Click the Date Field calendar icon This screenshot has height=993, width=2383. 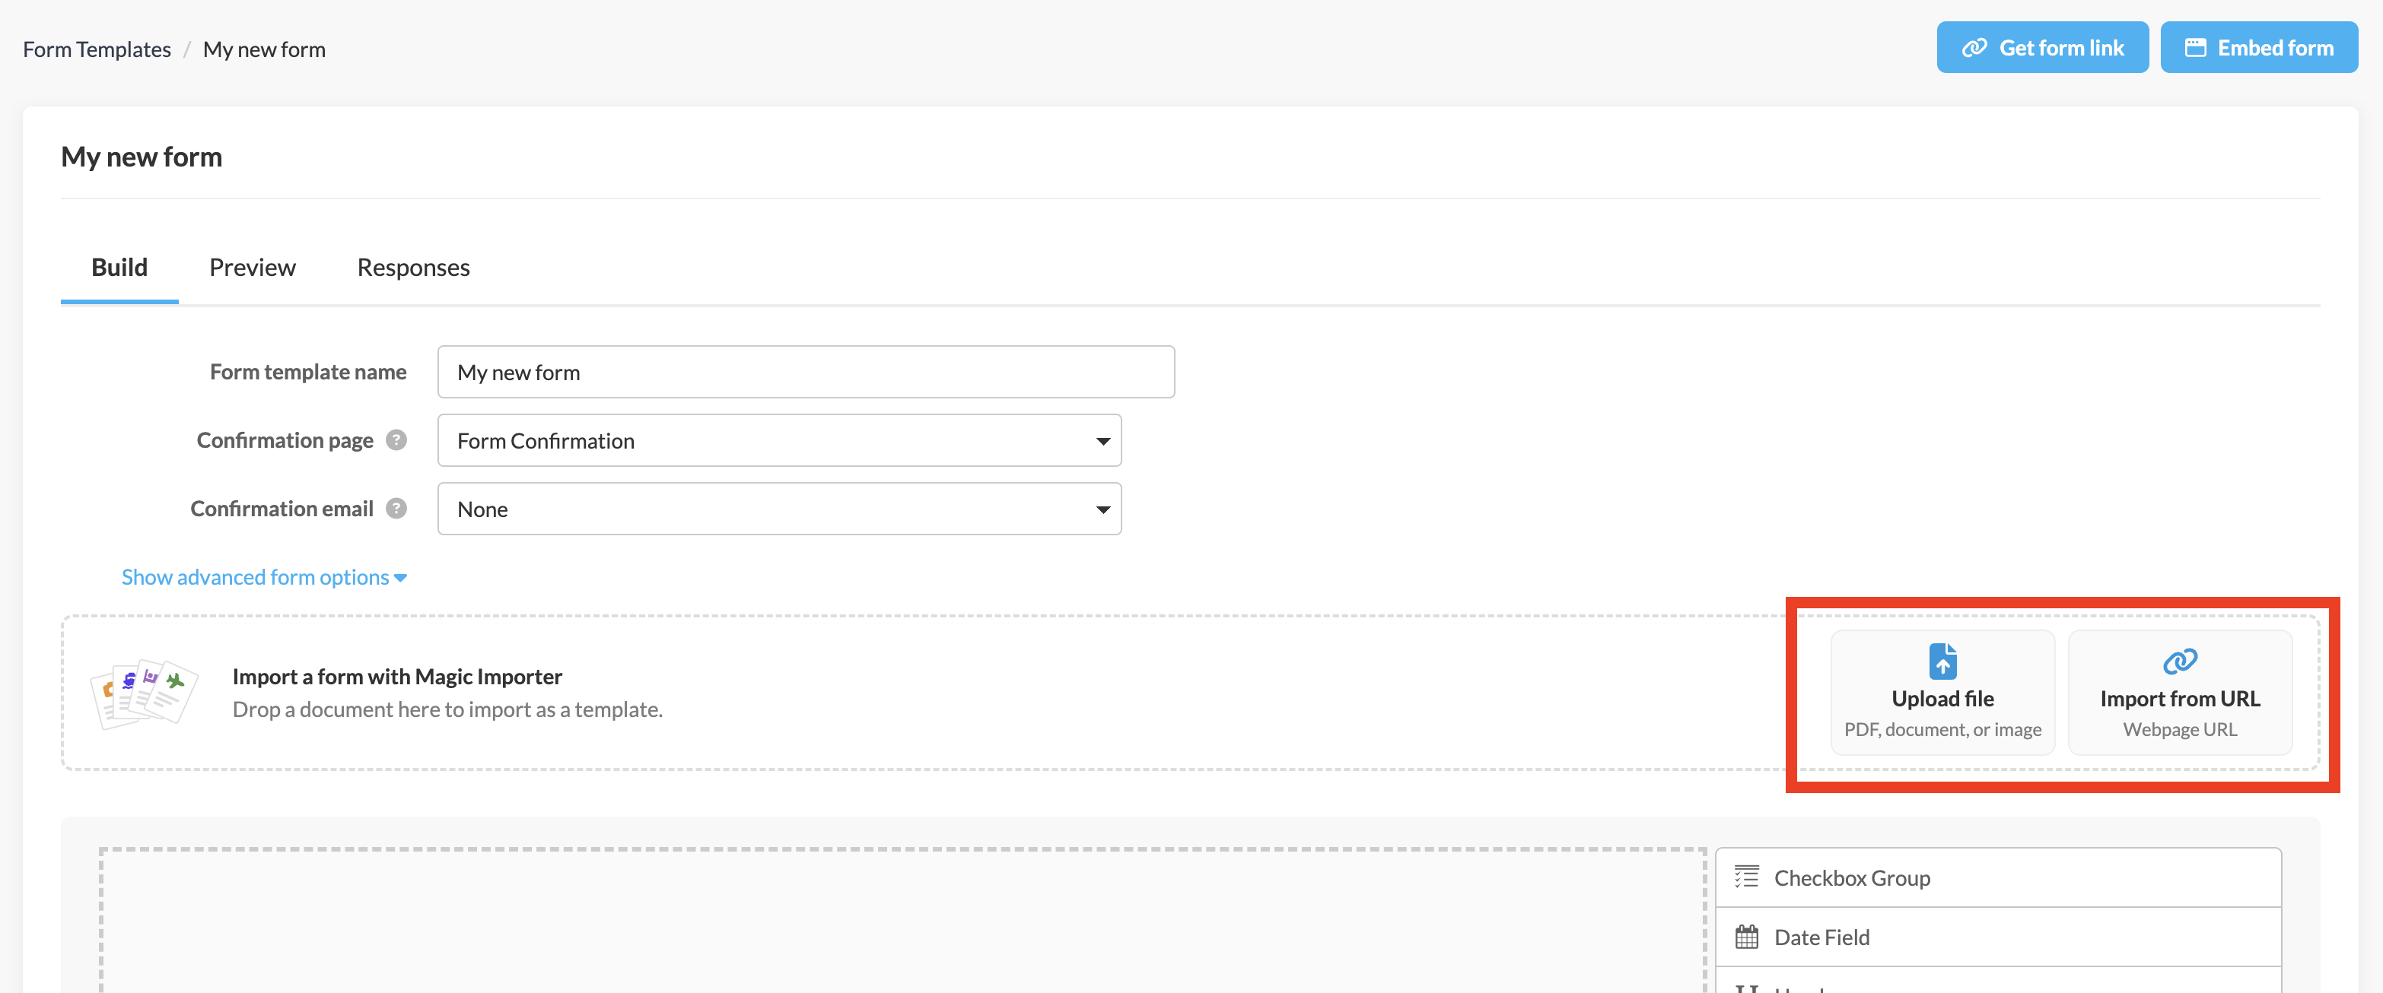tap(1747, 937)
